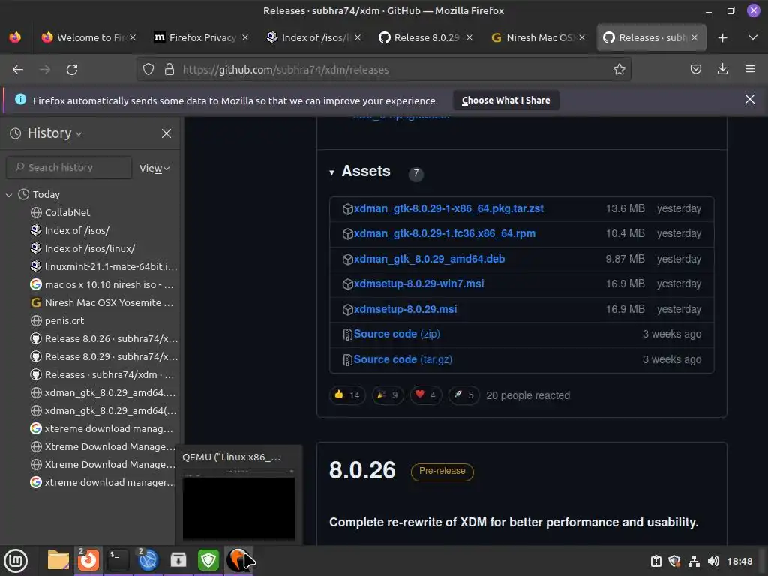The width and height of the screenshot is (768, 576).
Task: Click the QEMU window taskbar icon
Action: 238,560
